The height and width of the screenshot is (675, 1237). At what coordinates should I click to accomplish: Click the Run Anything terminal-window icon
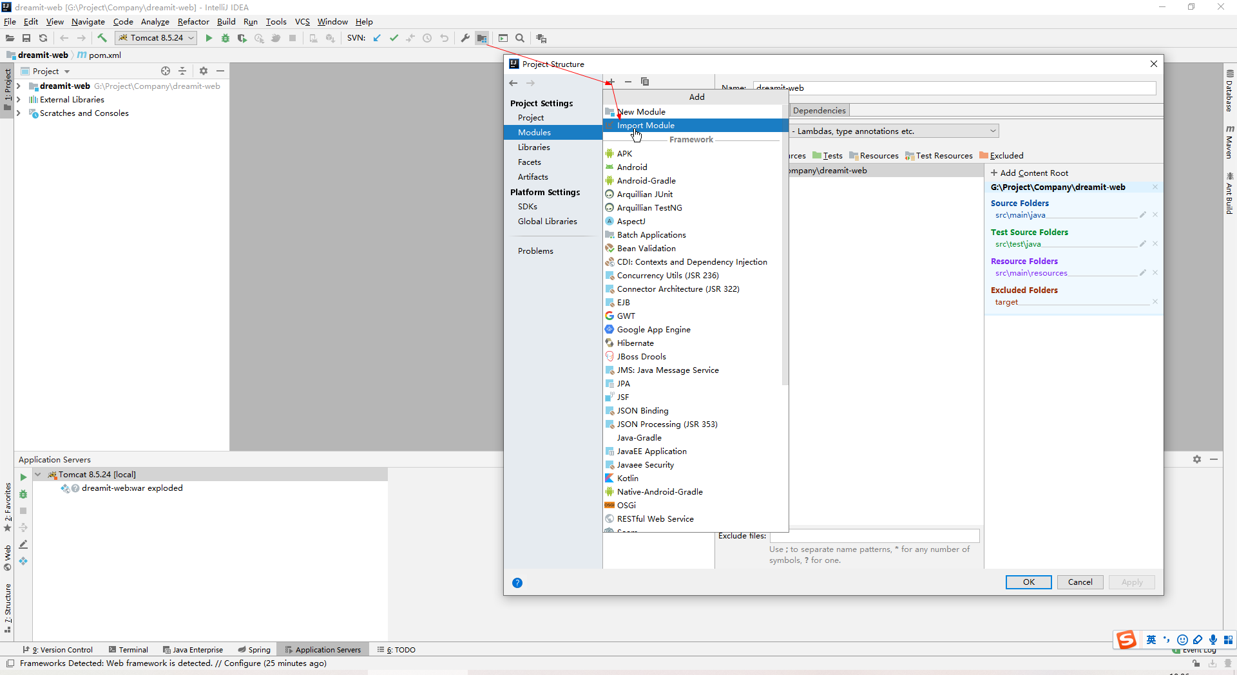pos(503,39)
